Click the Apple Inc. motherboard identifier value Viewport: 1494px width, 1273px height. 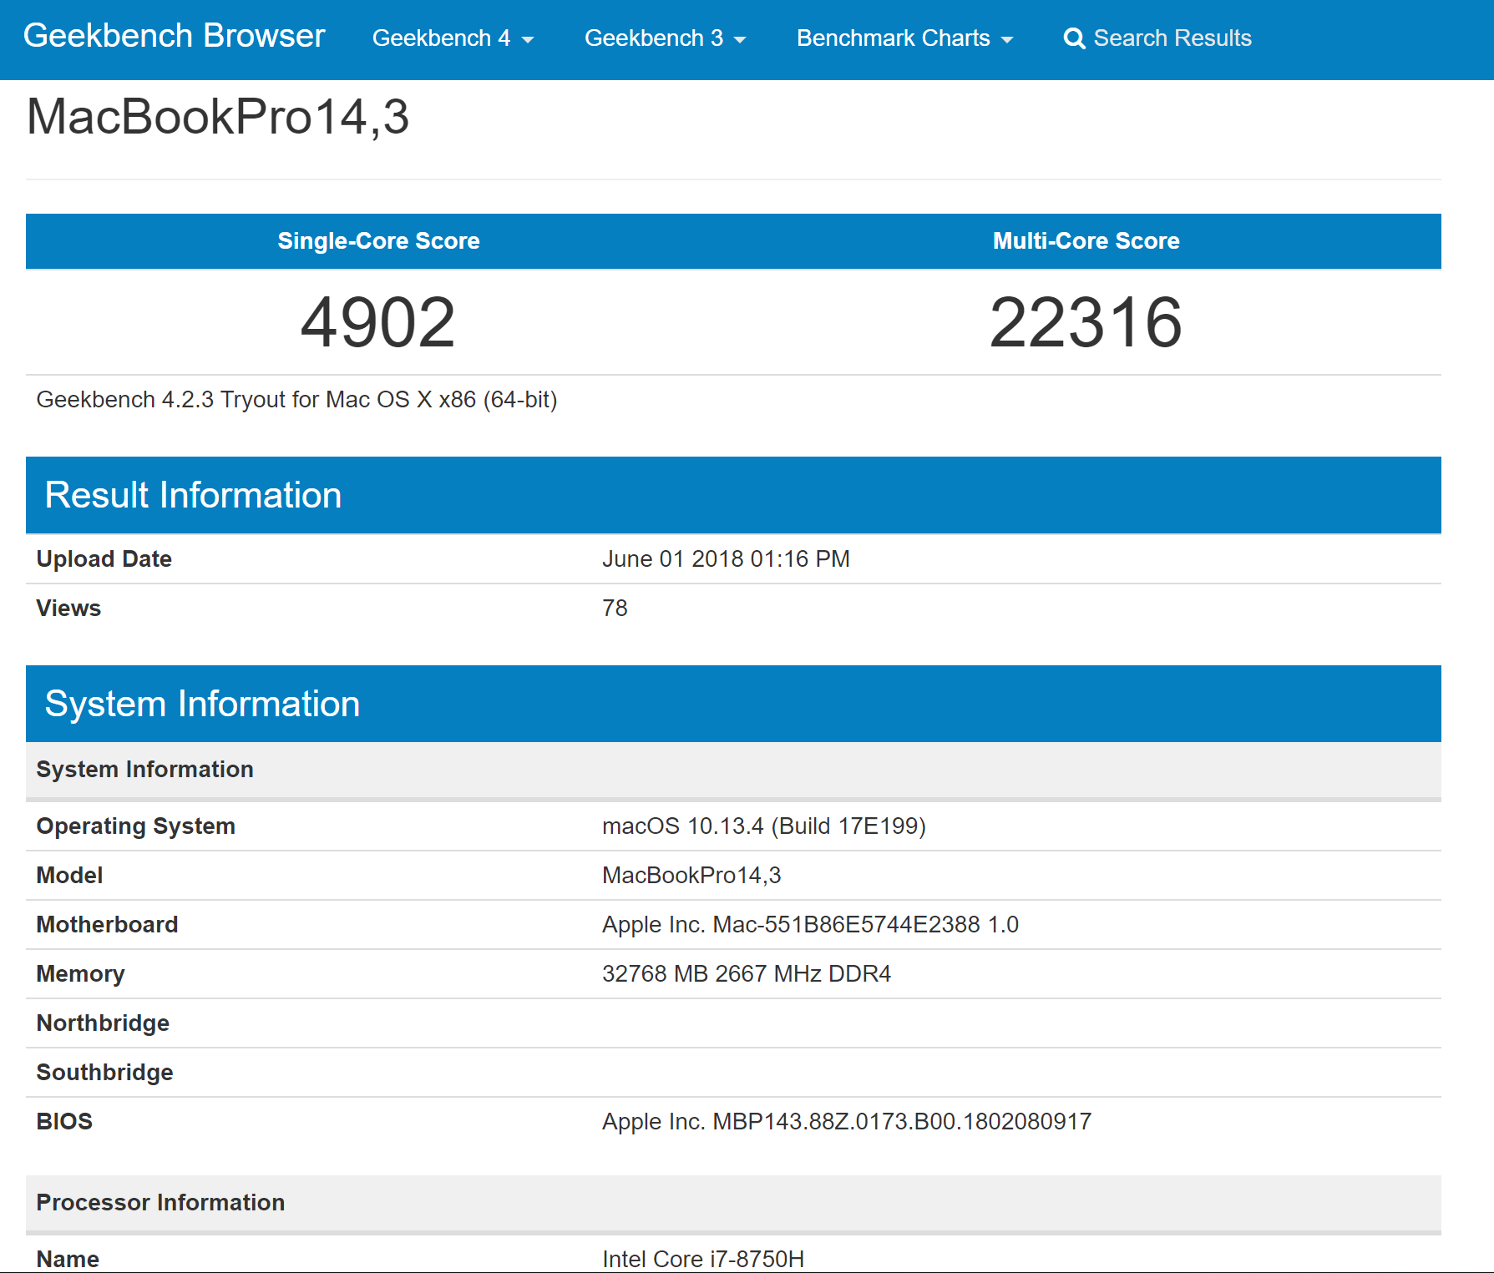(809, 925)
